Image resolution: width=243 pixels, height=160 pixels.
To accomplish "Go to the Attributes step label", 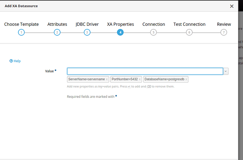I will (57, 24).
